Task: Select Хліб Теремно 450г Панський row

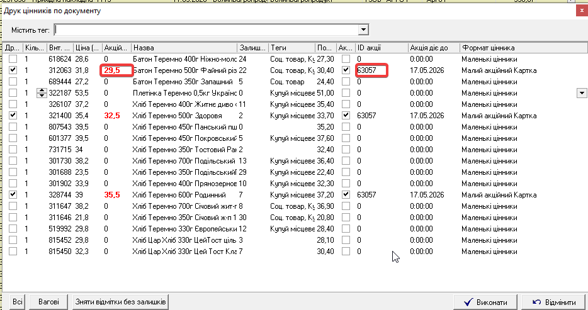Action: [x=184, y=127]
